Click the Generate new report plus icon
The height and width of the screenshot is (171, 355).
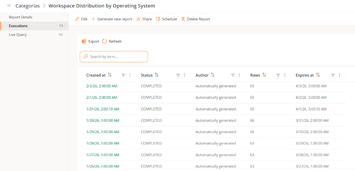point(94,19)
